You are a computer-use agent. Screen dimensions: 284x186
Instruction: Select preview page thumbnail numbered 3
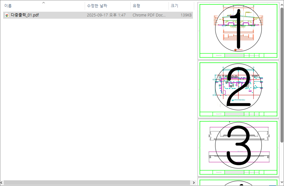(x=238, y=148)
